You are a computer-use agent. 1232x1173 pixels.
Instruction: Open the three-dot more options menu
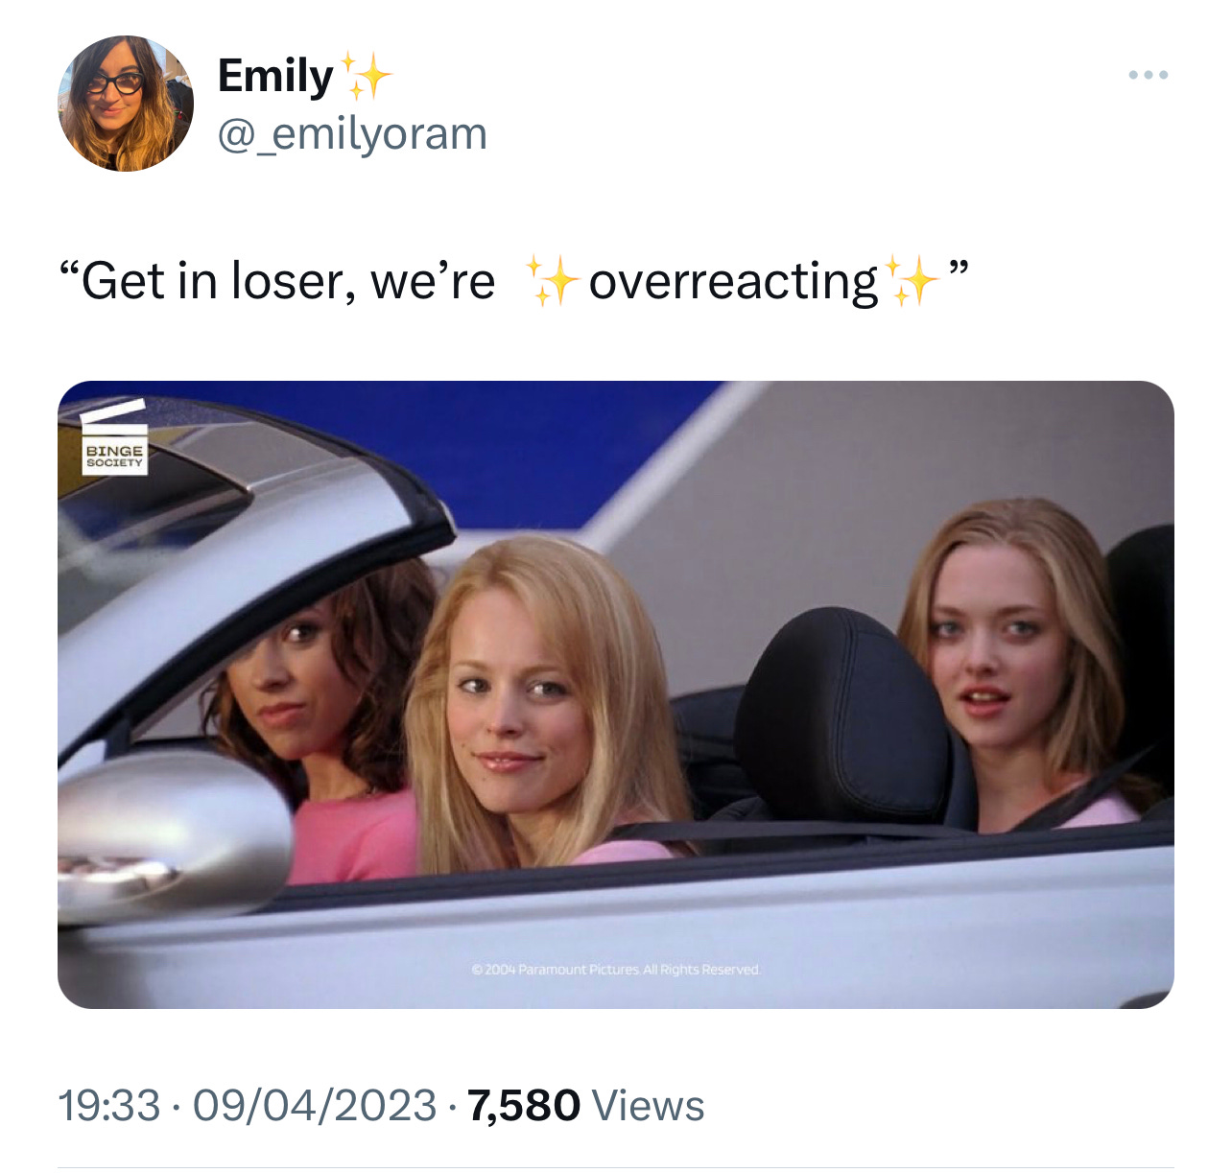click(x=1149, y=75)
